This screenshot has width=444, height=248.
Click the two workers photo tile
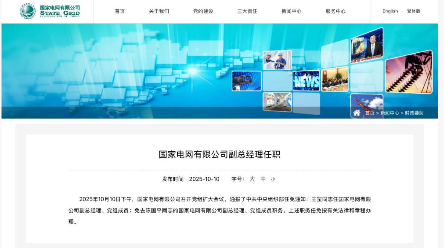point(277,60)
